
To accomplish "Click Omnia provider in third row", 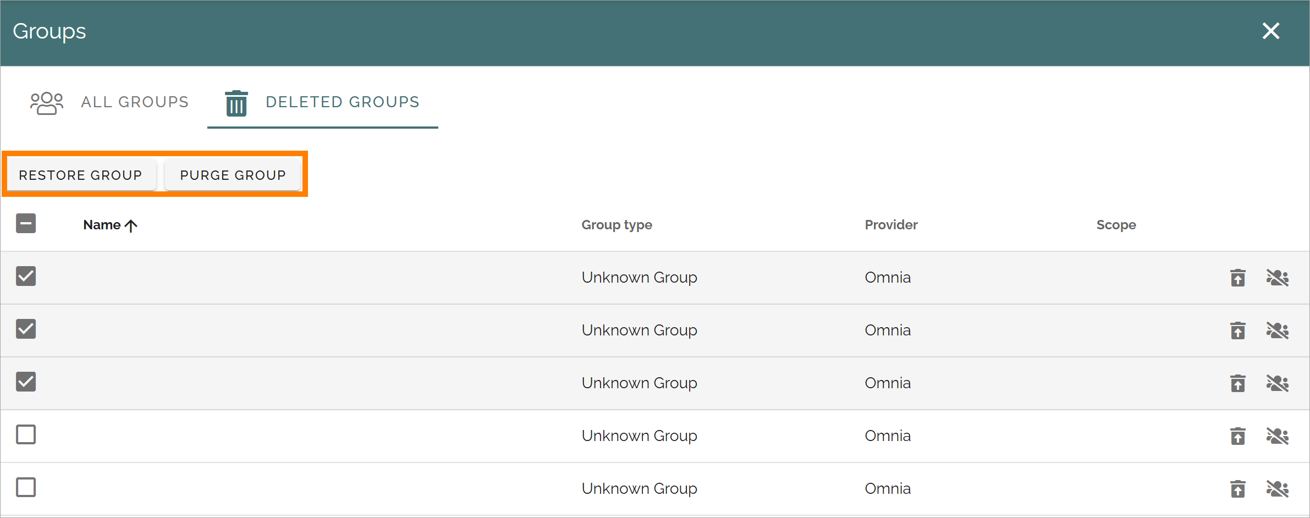I will [x=888, y=383].
